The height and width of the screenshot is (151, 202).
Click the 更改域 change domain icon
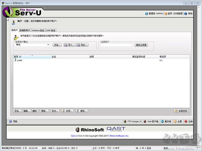click(162, 121)
